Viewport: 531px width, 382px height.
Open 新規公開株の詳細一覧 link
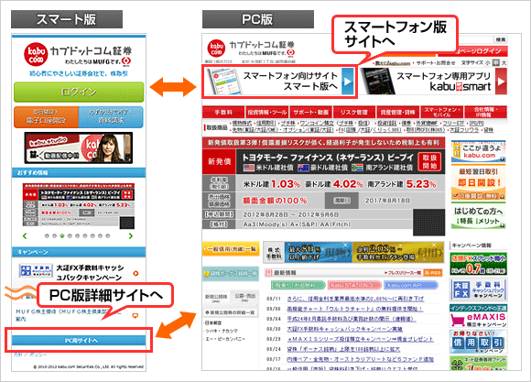click(x=230, y=312)
